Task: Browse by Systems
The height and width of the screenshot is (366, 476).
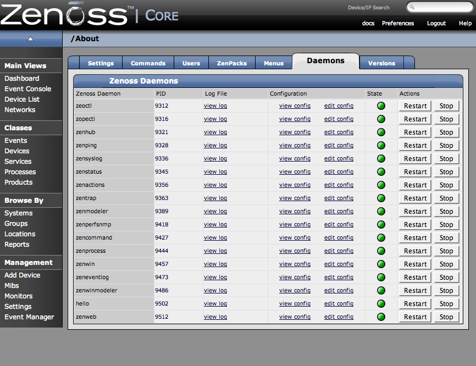Action: coord(19,213)
